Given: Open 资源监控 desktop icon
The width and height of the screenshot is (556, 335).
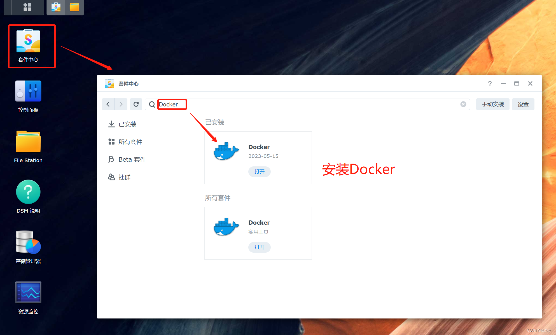Looking at the screenshot, I should click(x=28, y=293).
